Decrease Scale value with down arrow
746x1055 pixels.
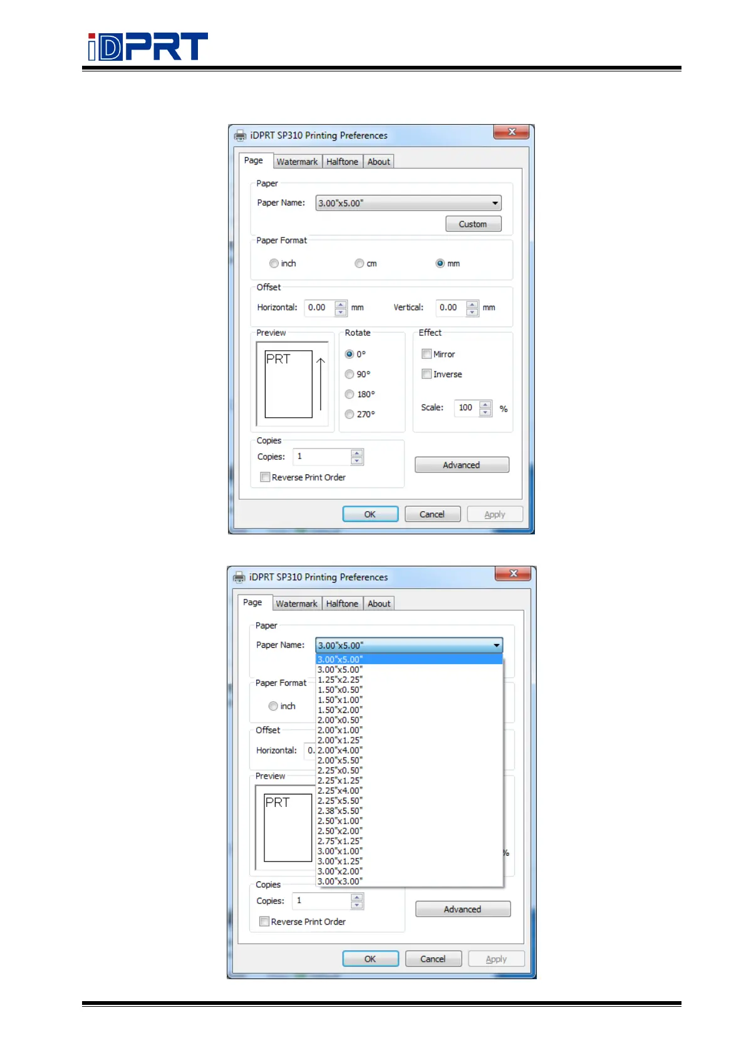485,412
